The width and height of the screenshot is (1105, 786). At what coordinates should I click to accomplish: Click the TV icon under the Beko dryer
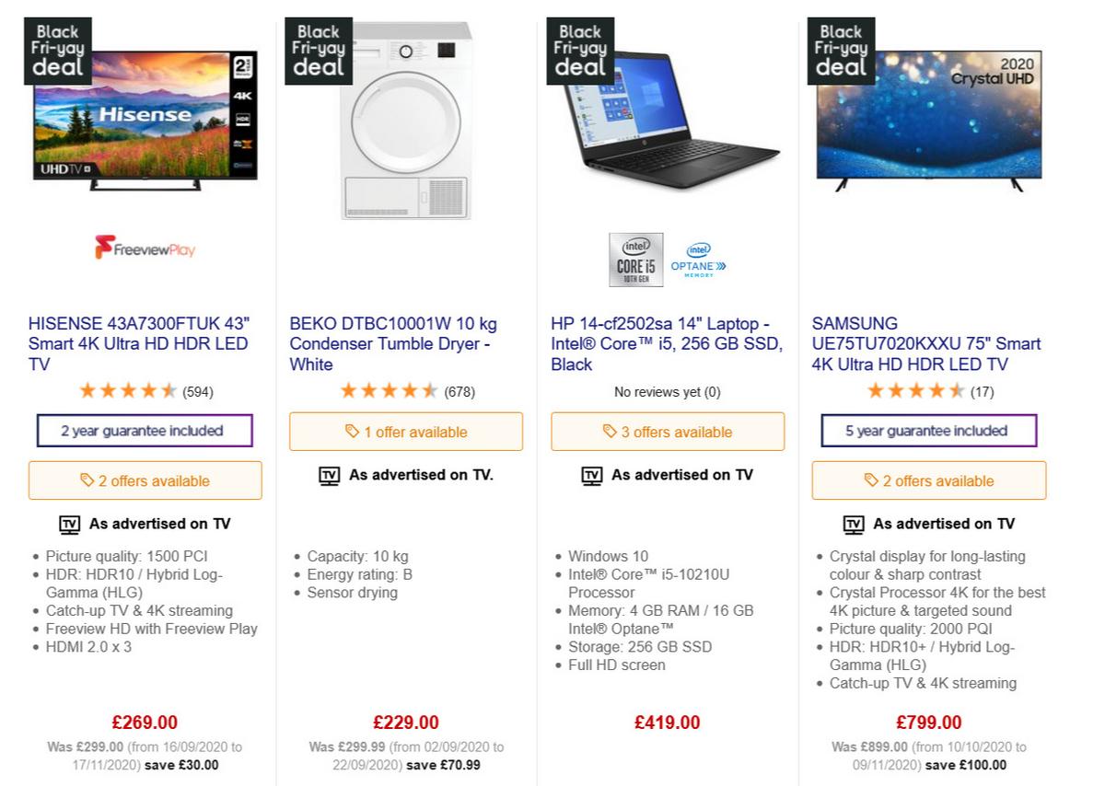[x=329, y=476]
